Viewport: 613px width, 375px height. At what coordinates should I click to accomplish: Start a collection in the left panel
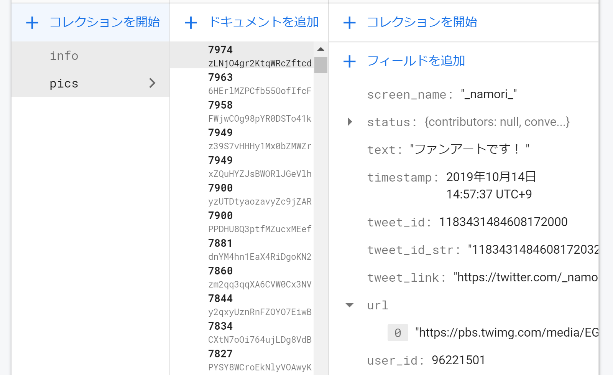tap(105, 22)
